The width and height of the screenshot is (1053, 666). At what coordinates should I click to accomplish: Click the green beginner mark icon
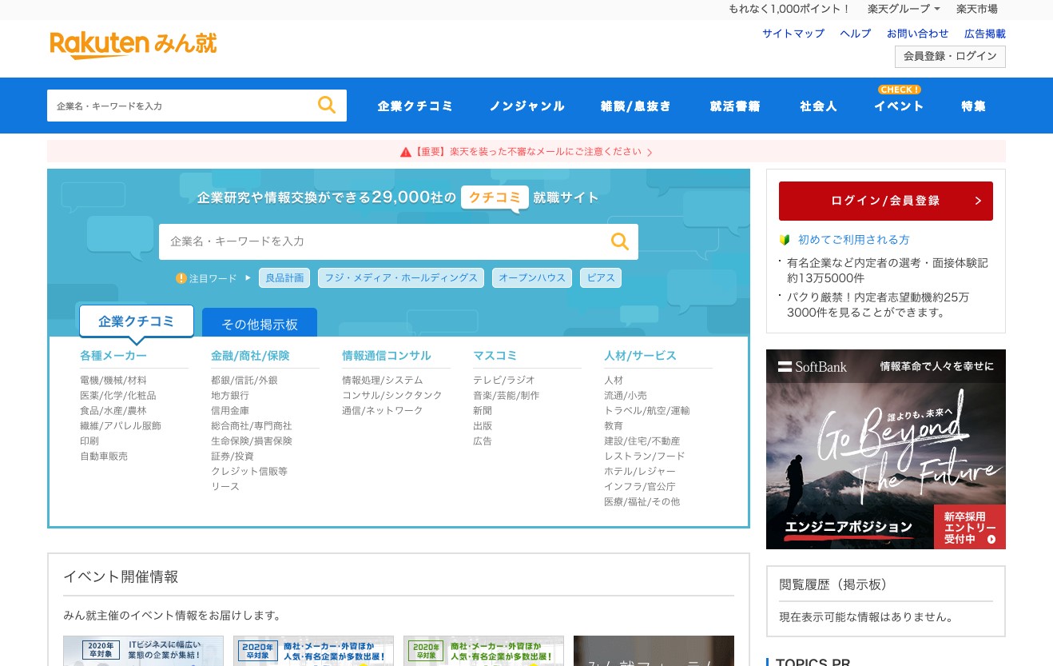coord(785,240)
